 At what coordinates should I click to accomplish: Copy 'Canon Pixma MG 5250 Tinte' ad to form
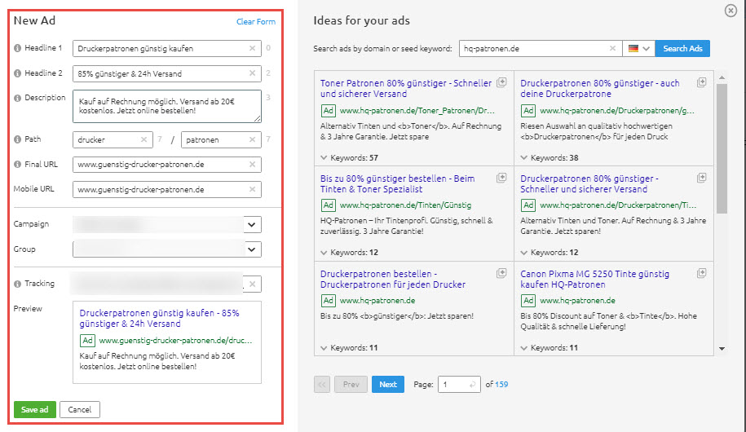tap(702, 273)
